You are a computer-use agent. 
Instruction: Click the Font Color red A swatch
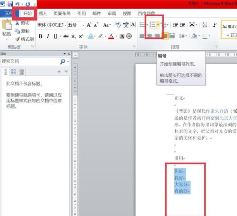point(111,36)
